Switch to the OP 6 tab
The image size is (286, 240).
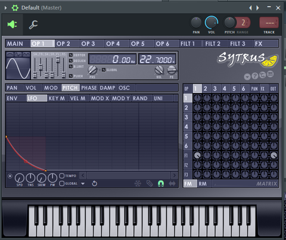click(x=167, y=43)
